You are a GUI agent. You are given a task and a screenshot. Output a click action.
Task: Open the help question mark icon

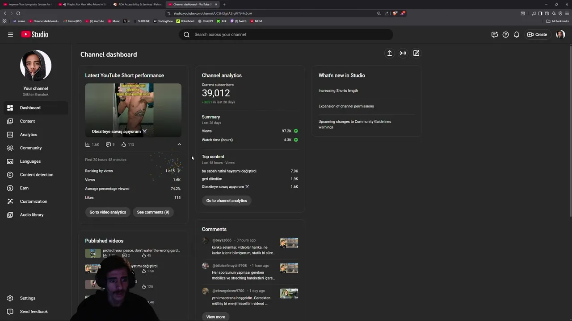[x=505, y=34]
